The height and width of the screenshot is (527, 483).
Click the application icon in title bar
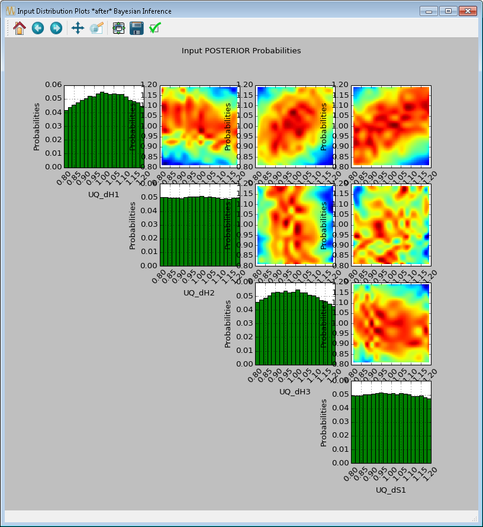[x=9, y=11]
